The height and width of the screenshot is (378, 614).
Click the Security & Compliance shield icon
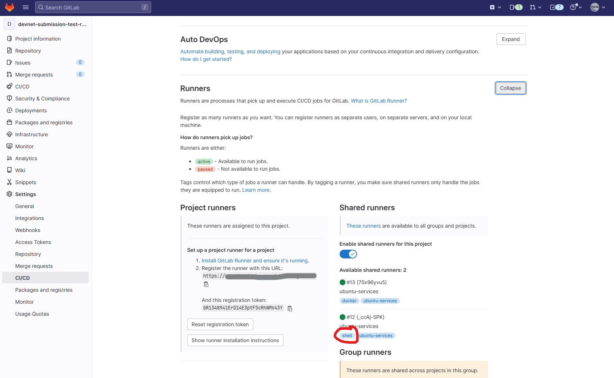click(x=9, y=99)
